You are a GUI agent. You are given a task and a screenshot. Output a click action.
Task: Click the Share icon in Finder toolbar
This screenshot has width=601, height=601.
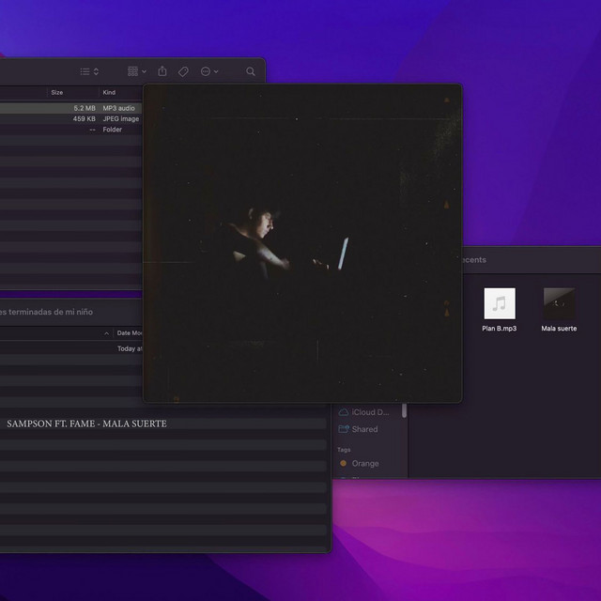tap(162, 71)
